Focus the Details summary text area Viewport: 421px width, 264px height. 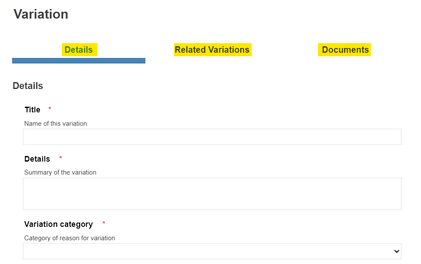(212, 194)
